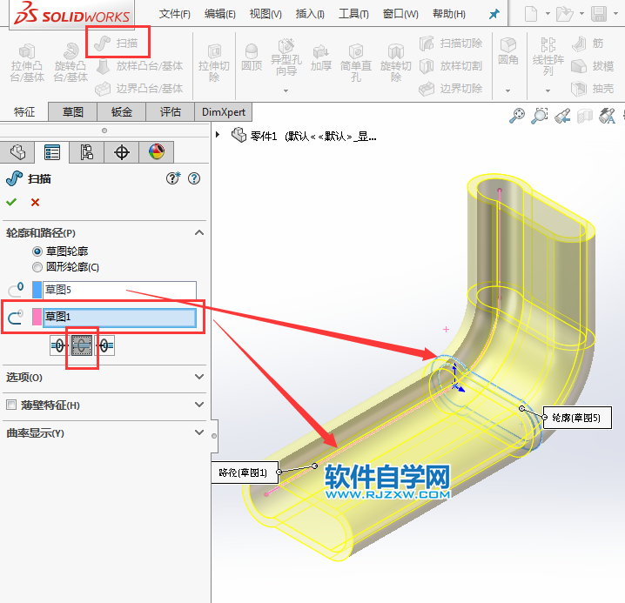
Task: Click the 扫描切除 swept cut tool
Action: [451, 43]
